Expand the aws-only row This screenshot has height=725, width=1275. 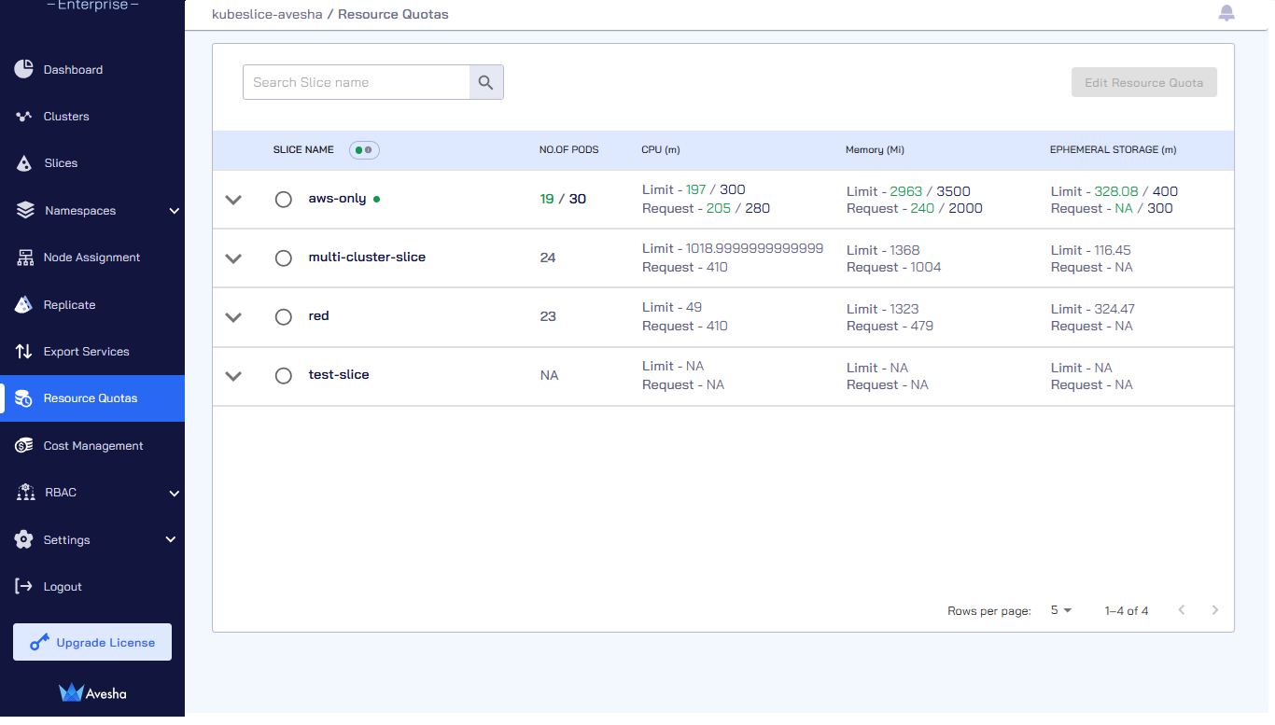(233, 200)
